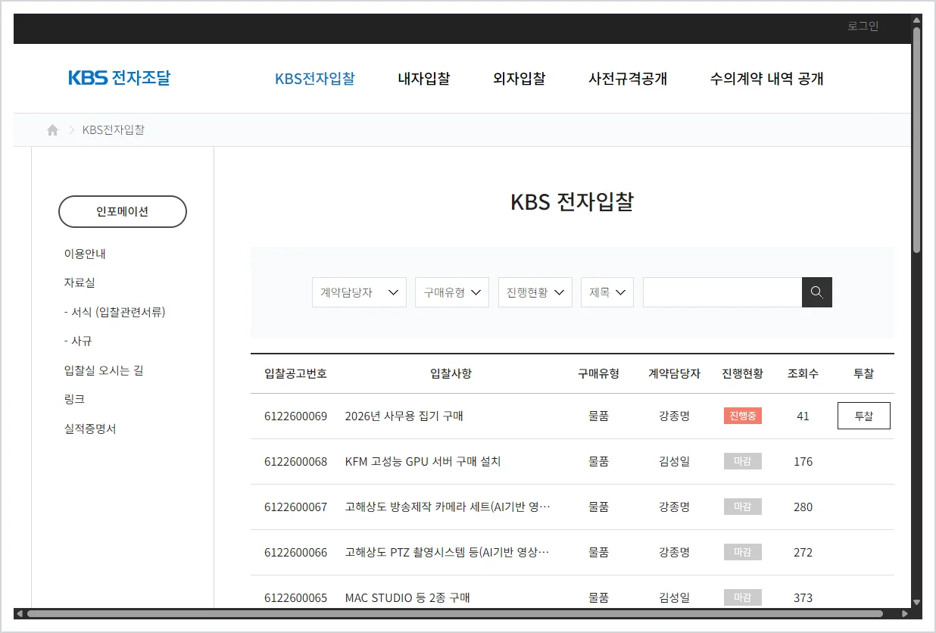Open 서식 (입찰관련서류) sidebar link
The width and height of the screenshot is (936, 633).
tap(115, 312)
